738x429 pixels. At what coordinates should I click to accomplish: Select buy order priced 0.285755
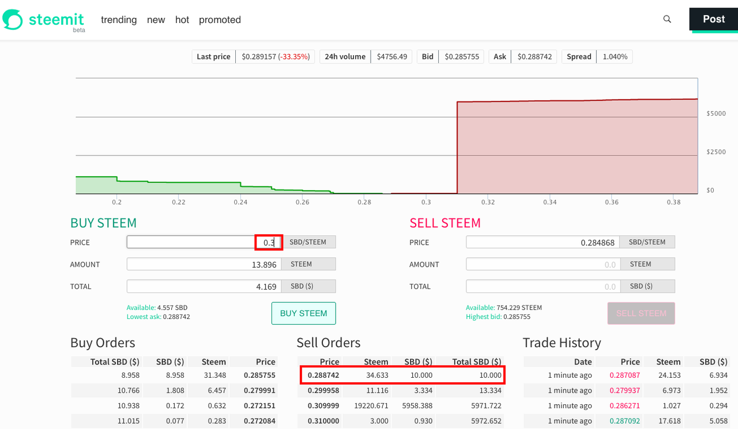[175, 375]
